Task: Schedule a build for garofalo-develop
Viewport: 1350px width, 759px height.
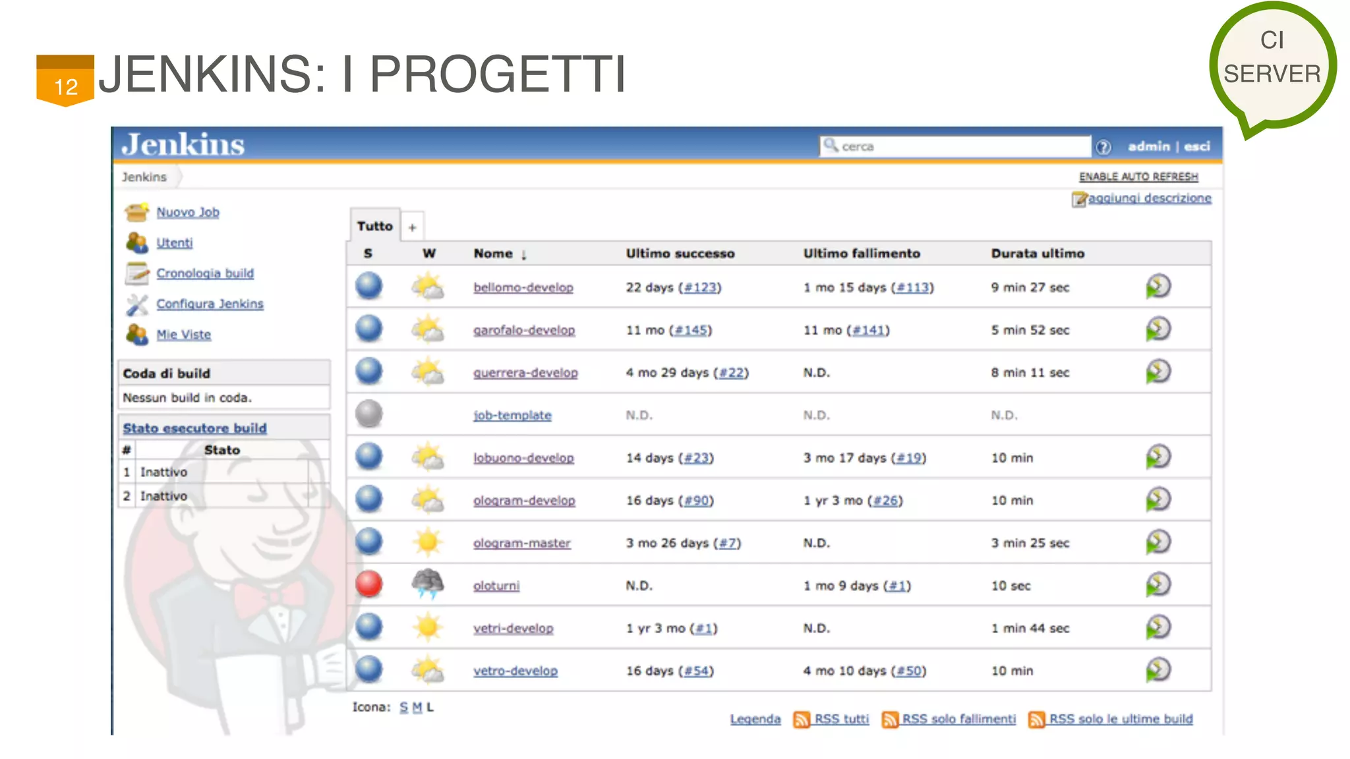Action: point(1158,329)
